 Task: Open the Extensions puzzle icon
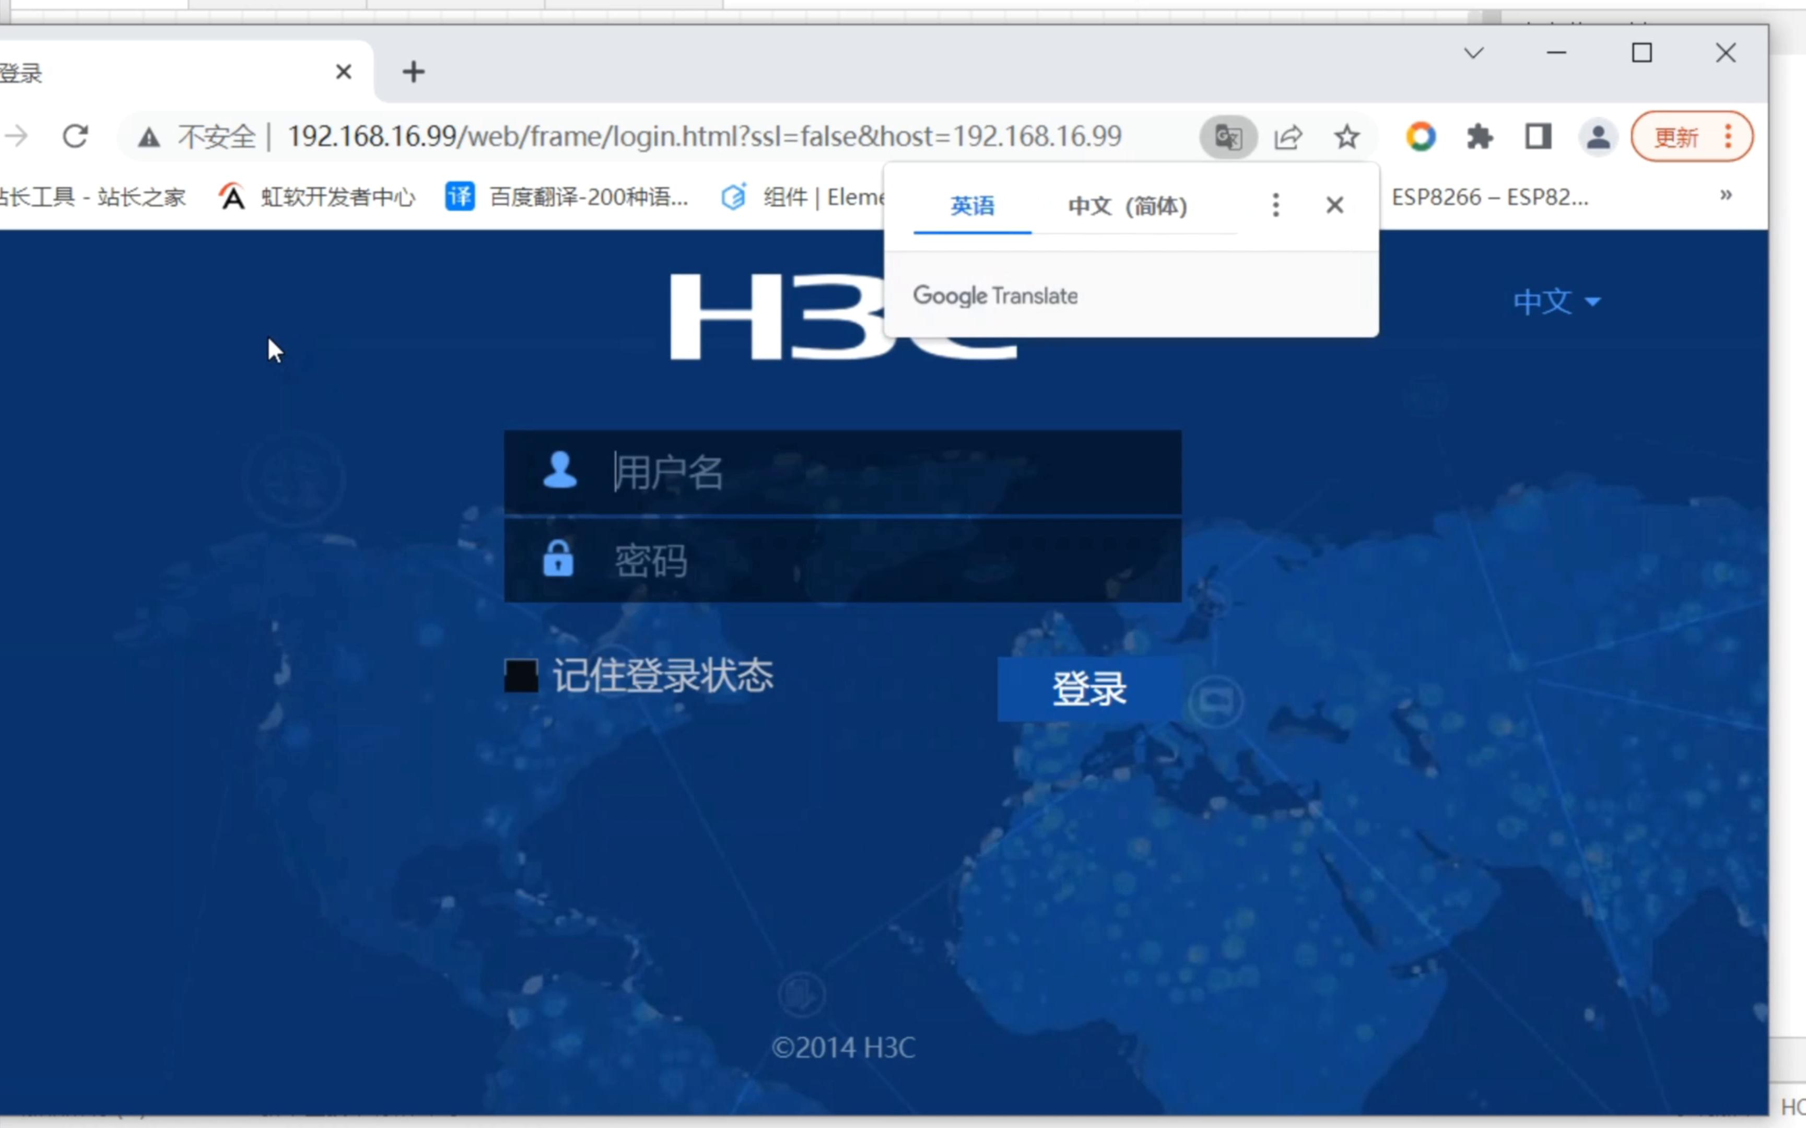click(x=1480, y=136)
